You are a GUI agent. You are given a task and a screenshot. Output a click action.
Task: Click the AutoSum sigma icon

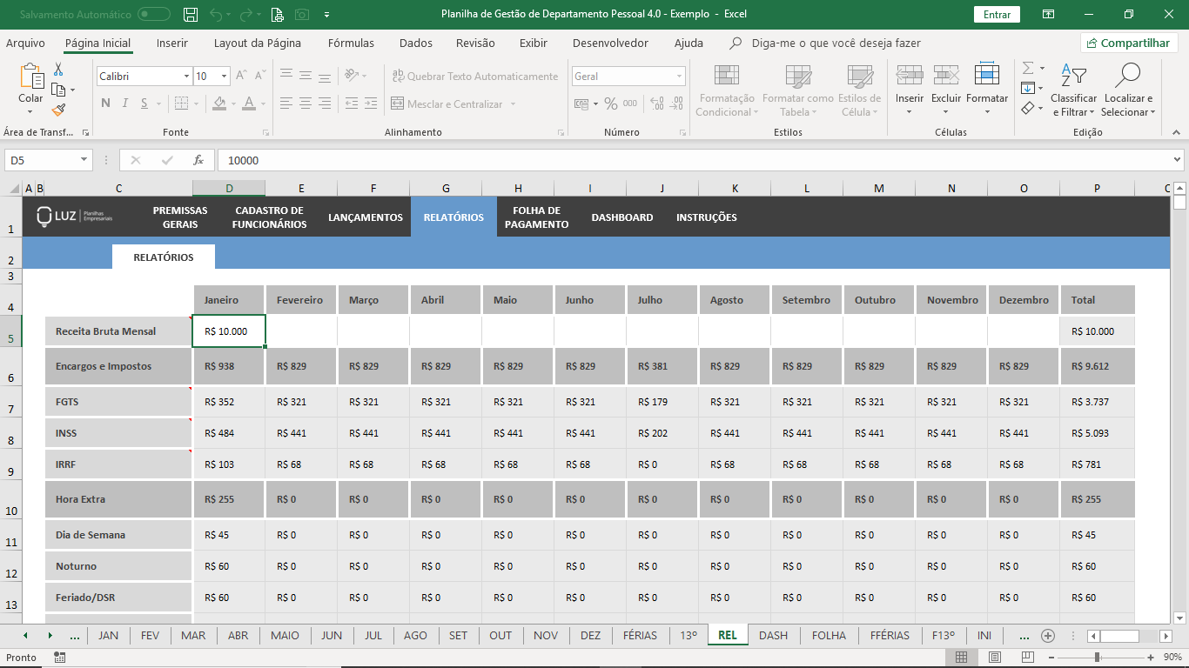pos(1028,69)
